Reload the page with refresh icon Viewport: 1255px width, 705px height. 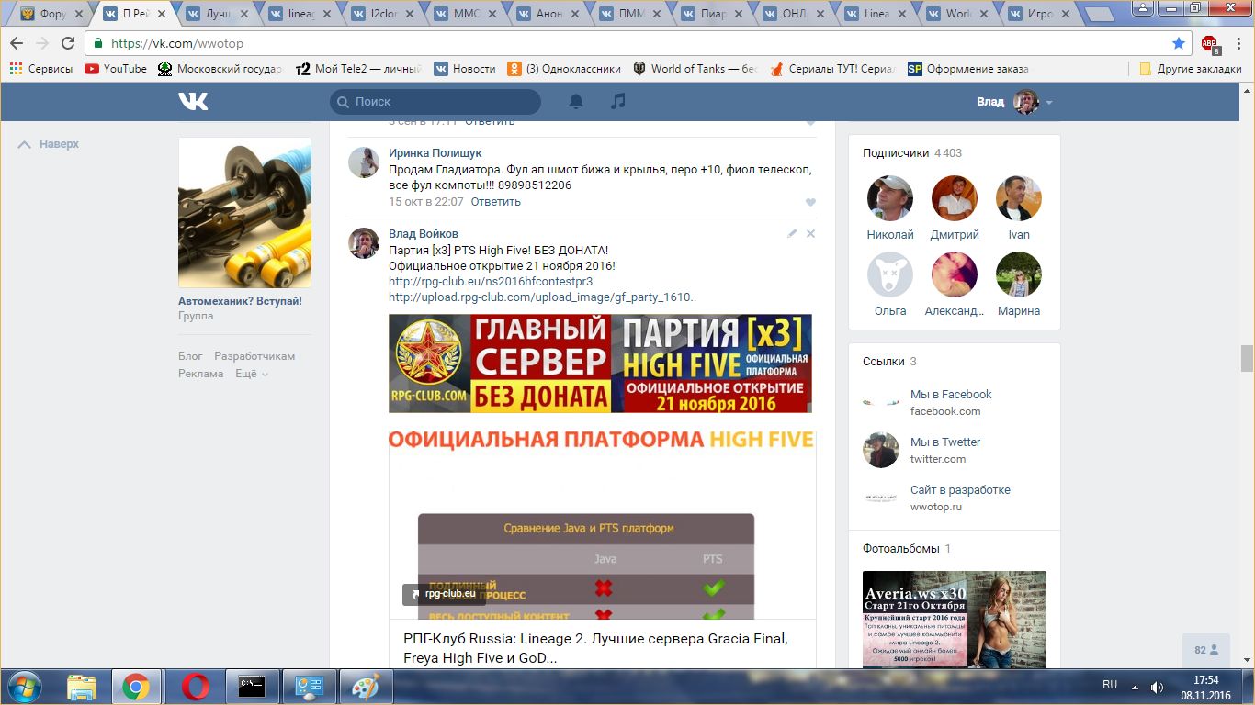coord(68,43)
